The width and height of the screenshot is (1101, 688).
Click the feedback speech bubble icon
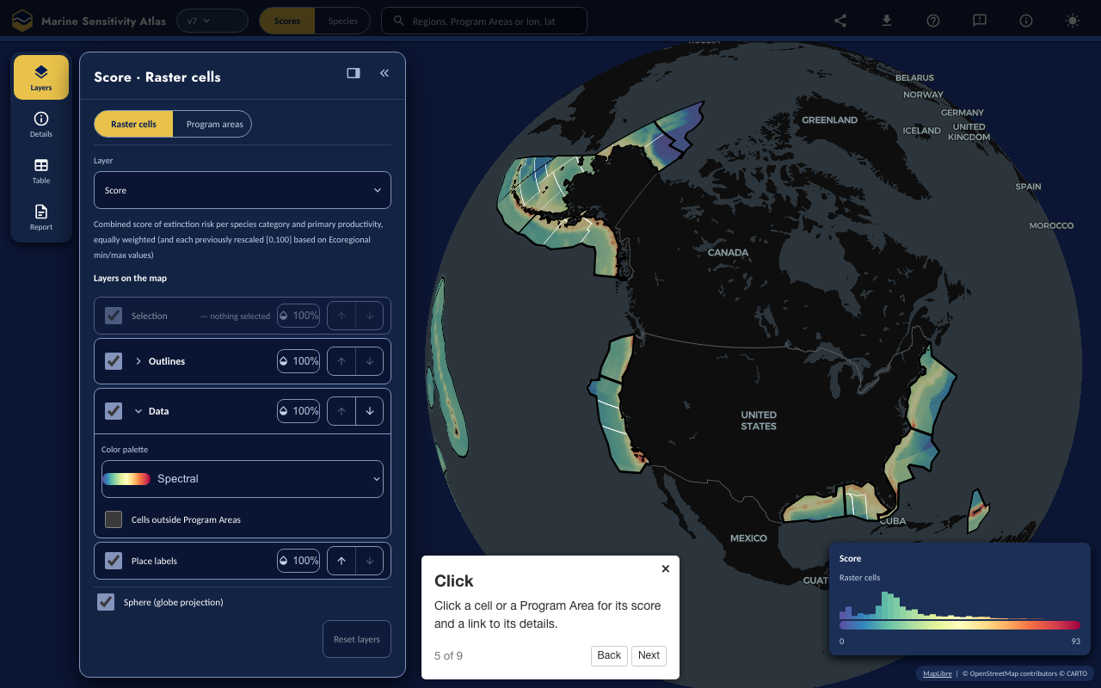coord(980,21)
